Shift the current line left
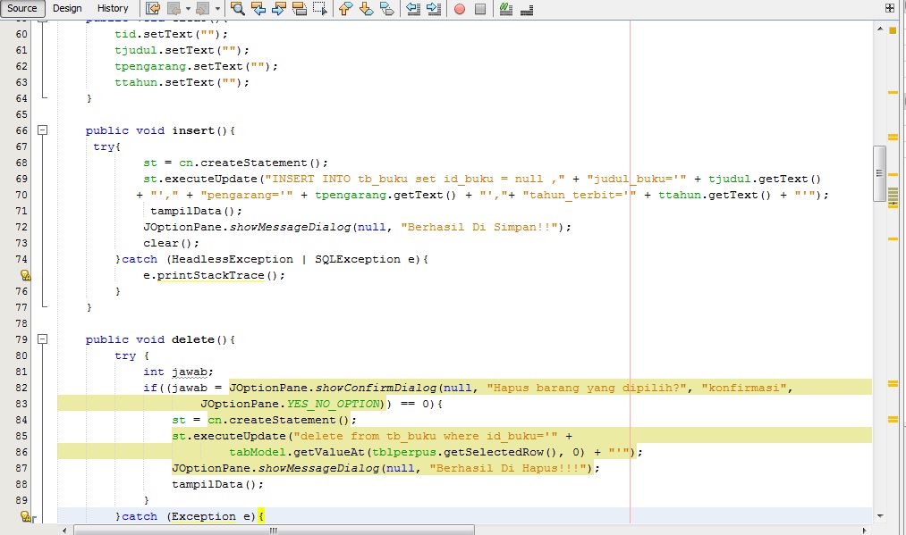906x535 pixels. [413, 9]
